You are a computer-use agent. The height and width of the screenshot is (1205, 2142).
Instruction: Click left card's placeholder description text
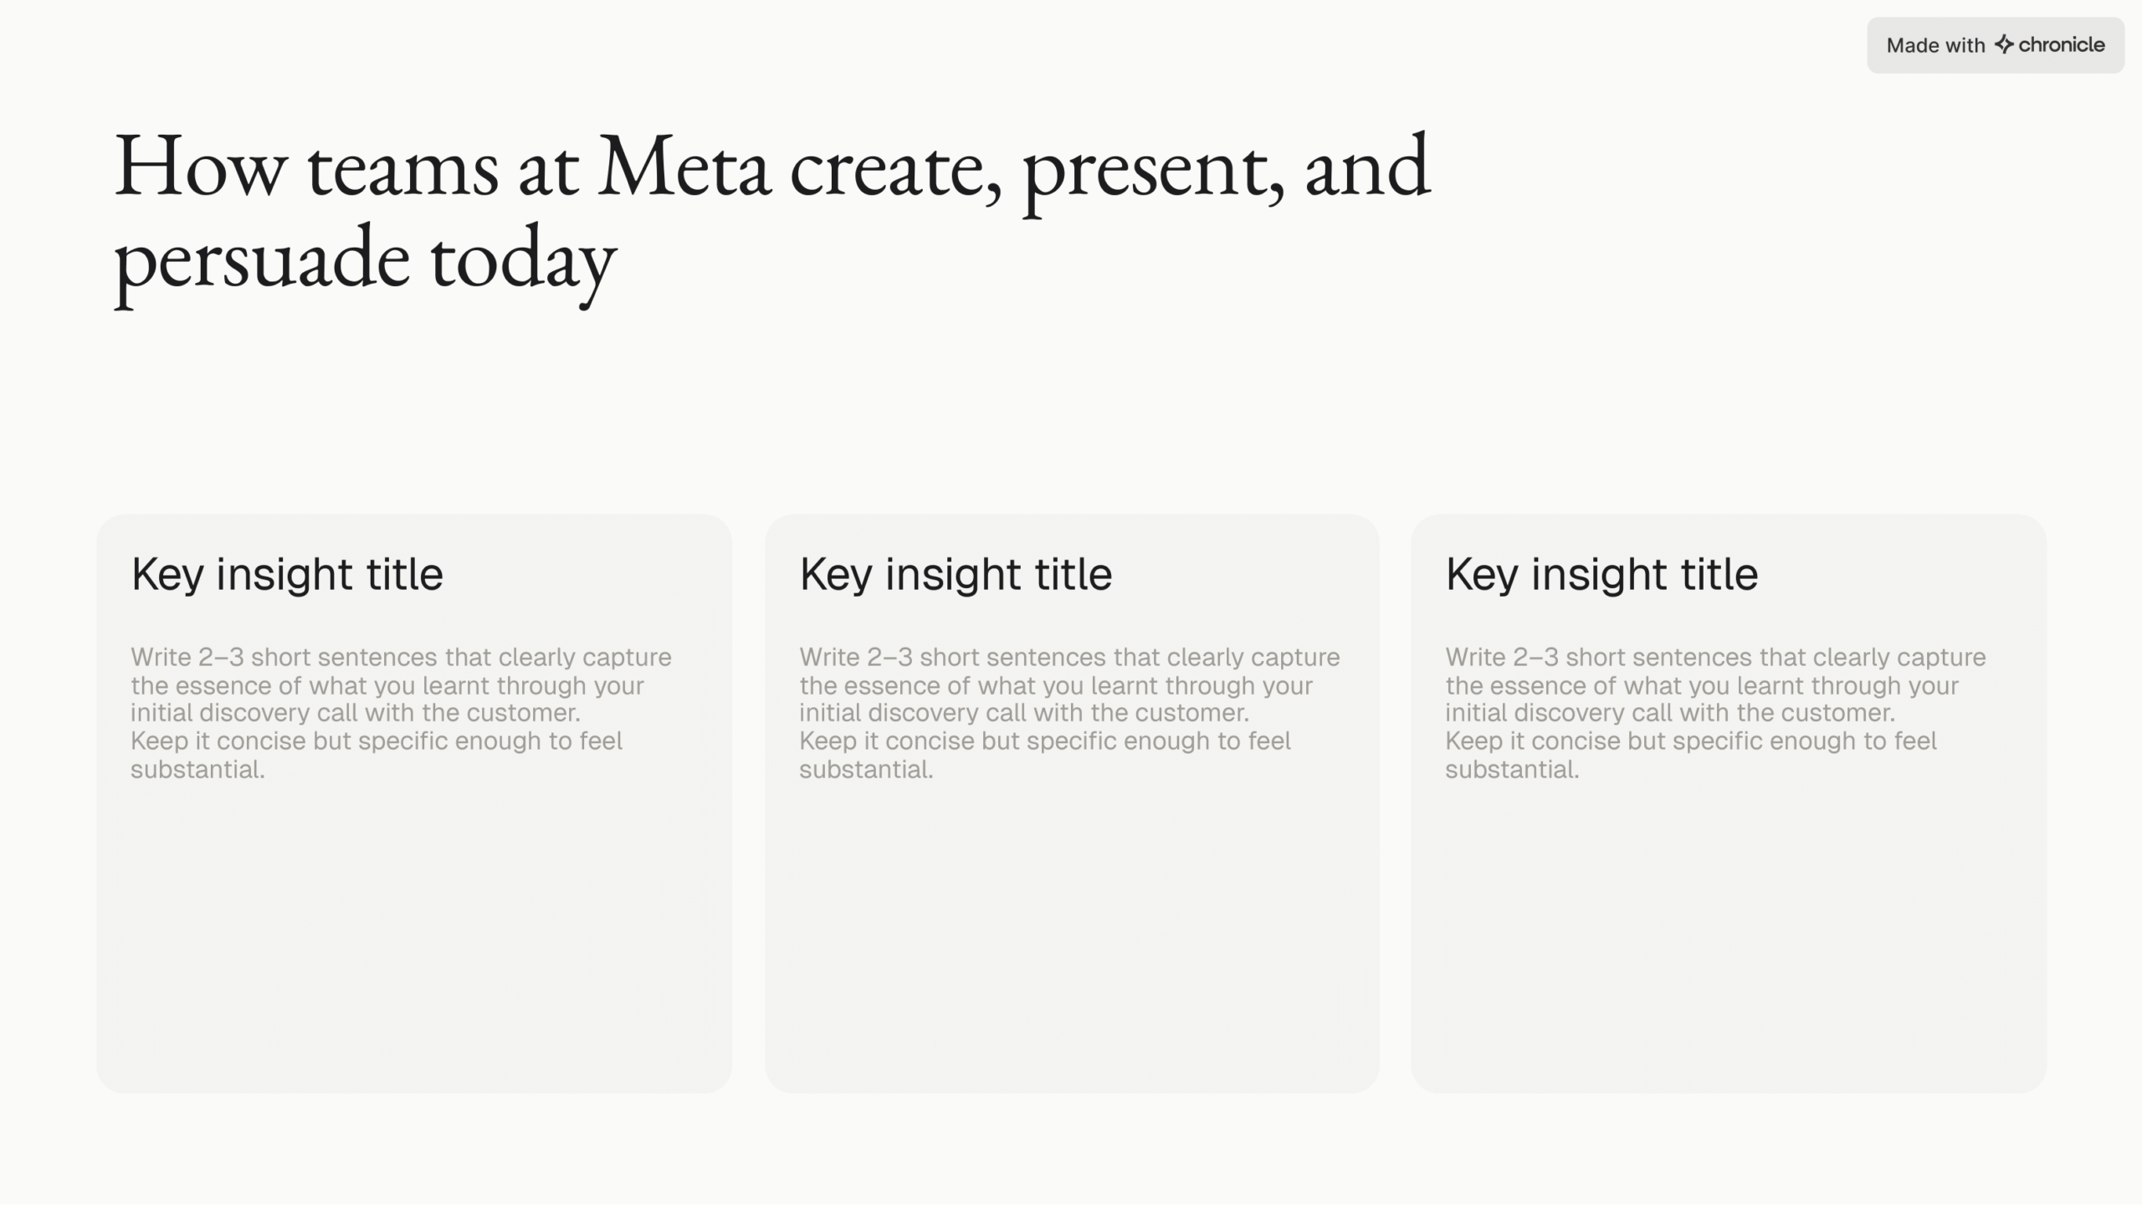(400, 712)
